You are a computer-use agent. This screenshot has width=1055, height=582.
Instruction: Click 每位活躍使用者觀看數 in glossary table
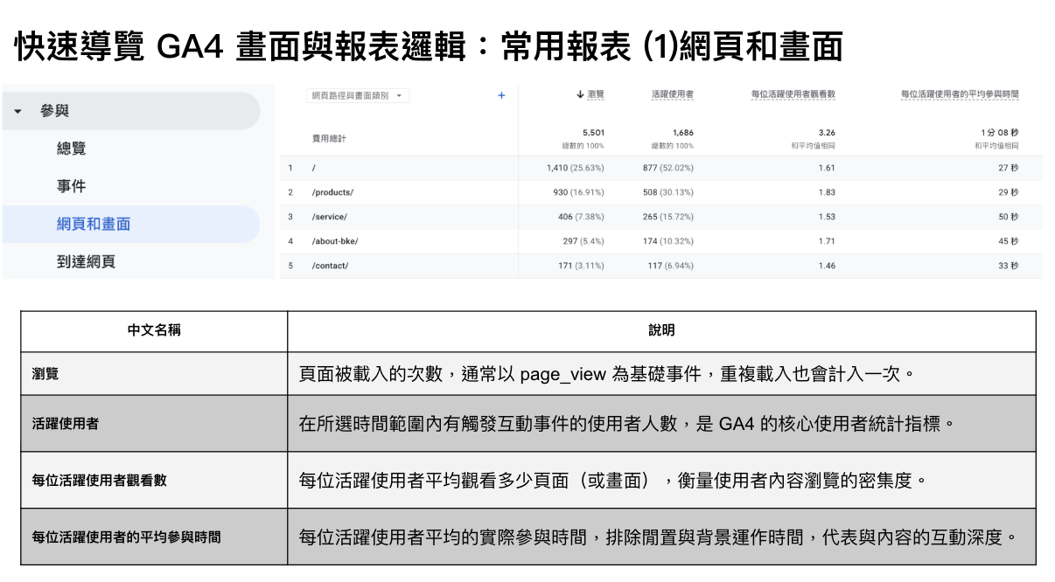(x=99, y=480)
